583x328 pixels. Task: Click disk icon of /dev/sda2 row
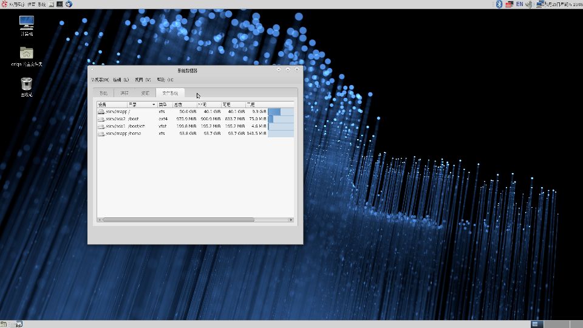pos(101,119)
